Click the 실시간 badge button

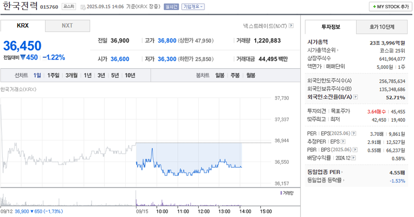[171, 7]
